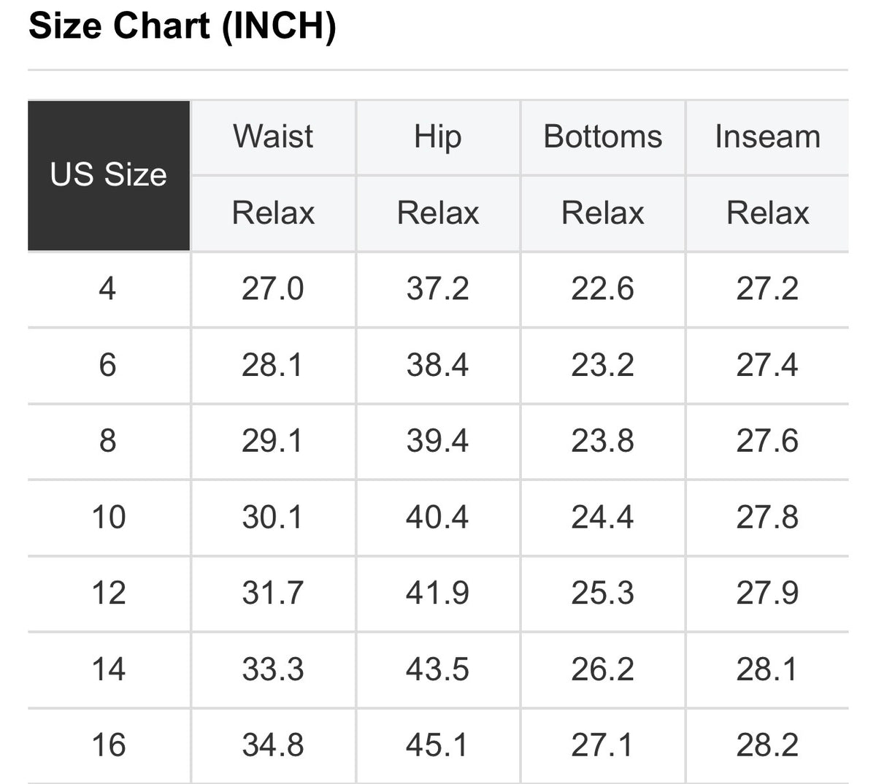Select hip value 38.4

(438, 365)
